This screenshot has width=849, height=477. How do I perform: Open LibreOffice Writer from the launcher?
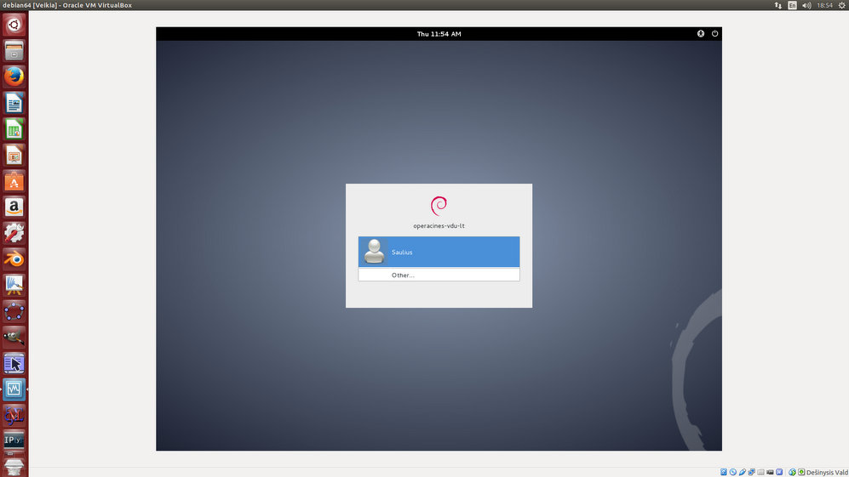pyautogui.click(x=14, y=103)
